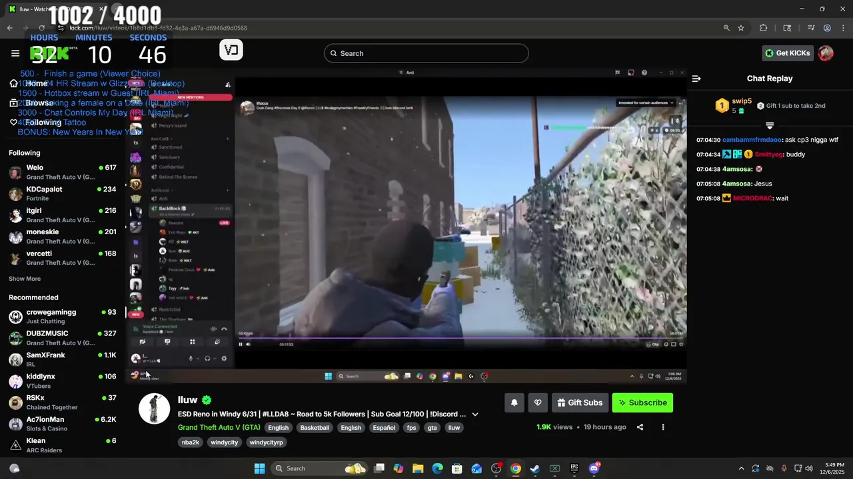Open Chrome extensions puzzle icon
Viewport: 853px width, 479px height.
point(764,28)
